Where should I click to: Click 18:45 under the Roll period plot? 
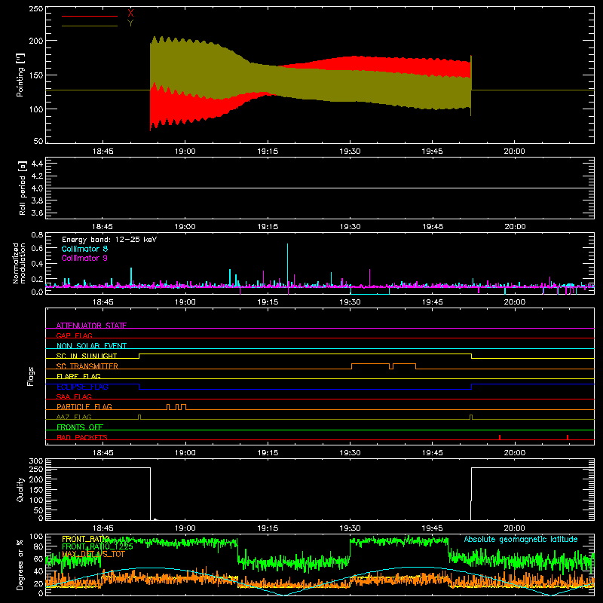click(x=103, y=227)
